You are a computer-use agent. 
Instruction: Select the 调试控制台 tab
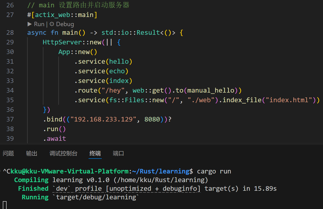point(63,153)
